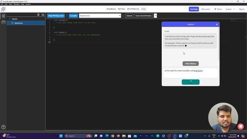Screen dimensions: 247x139
Task: Click the void setup() line in editor
Action: click(61, 20)
